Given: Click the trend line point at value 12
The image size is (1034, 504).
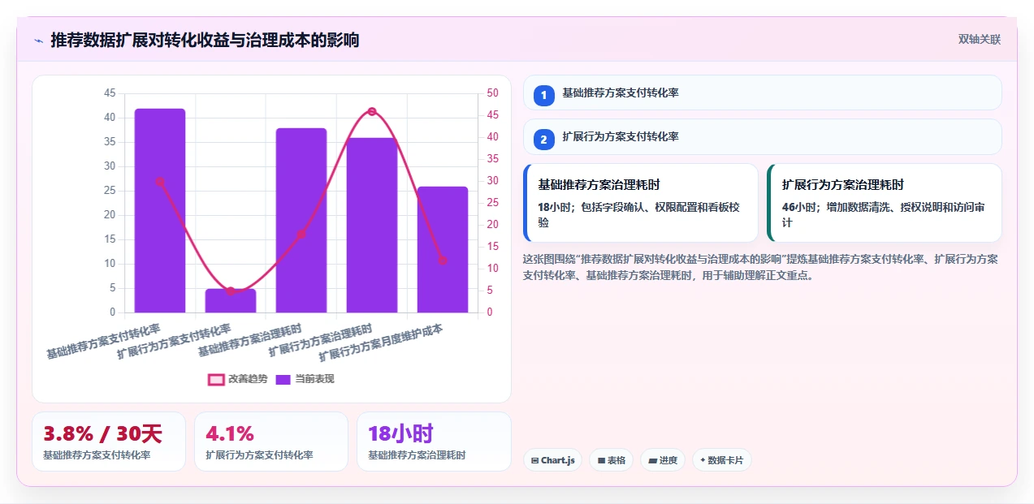Looking at the screenshot, I should point(443,261).
